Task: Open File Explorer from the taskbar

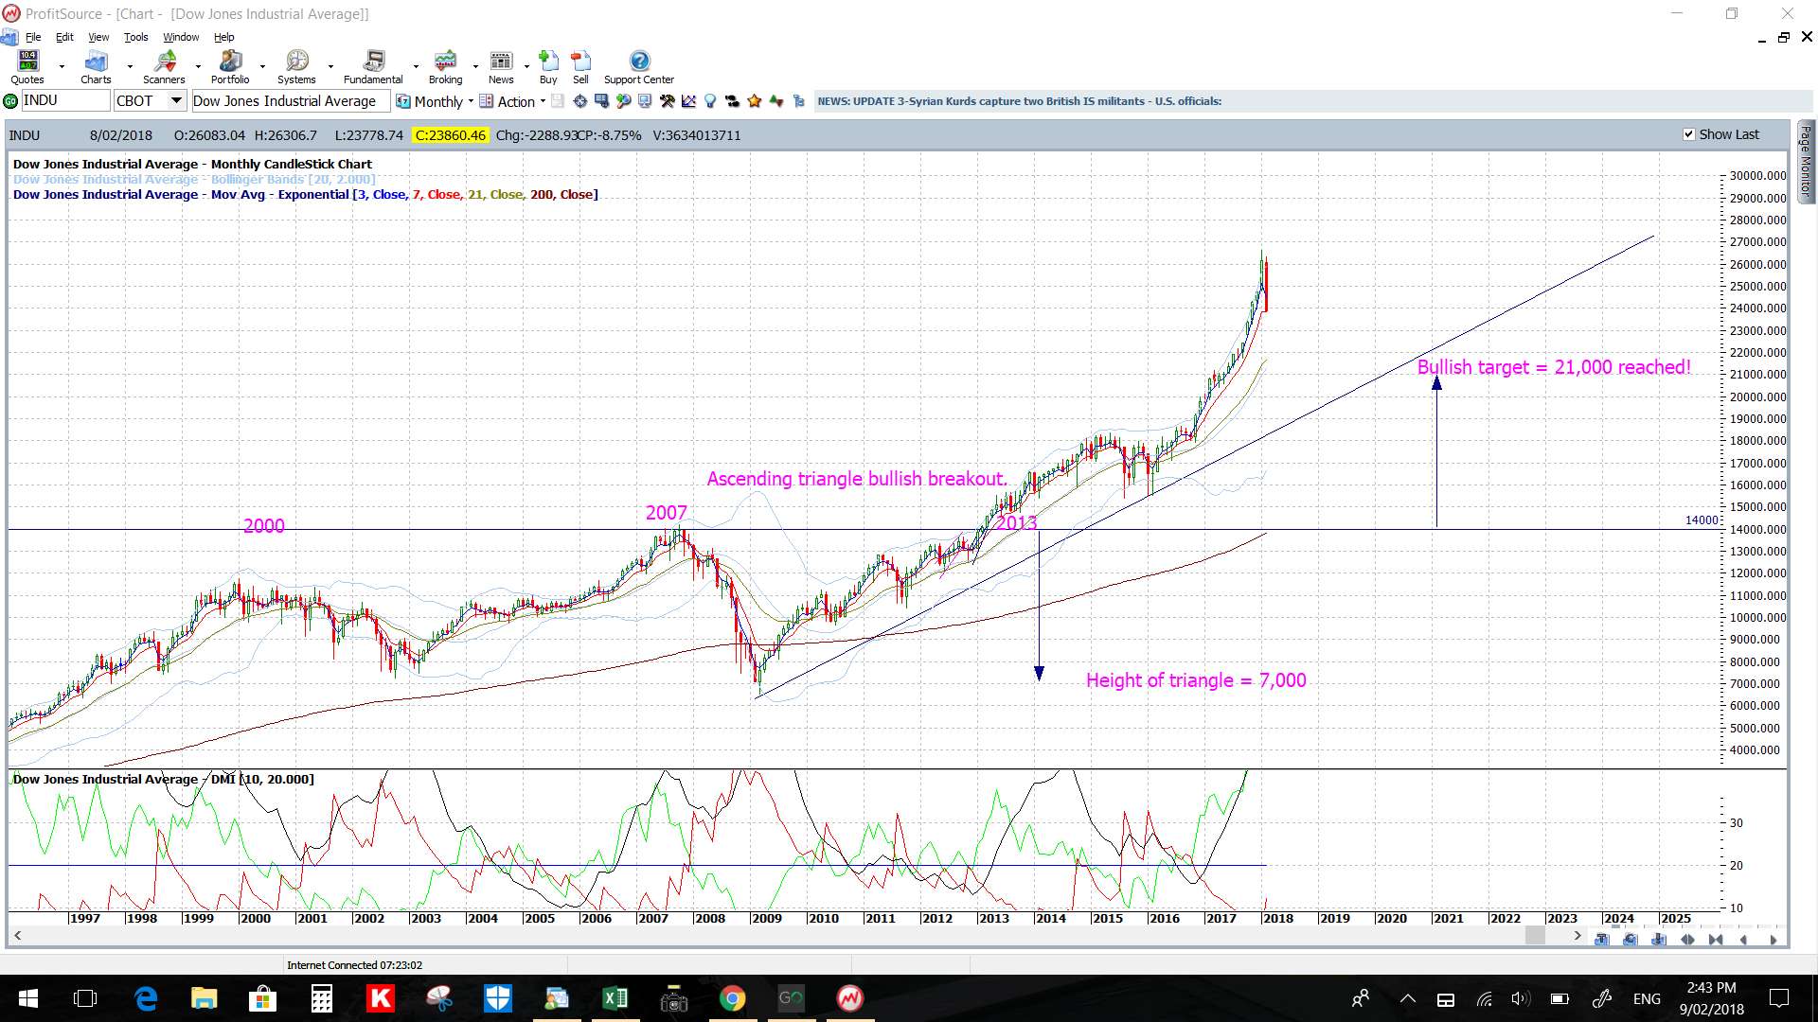Action: 204,998
